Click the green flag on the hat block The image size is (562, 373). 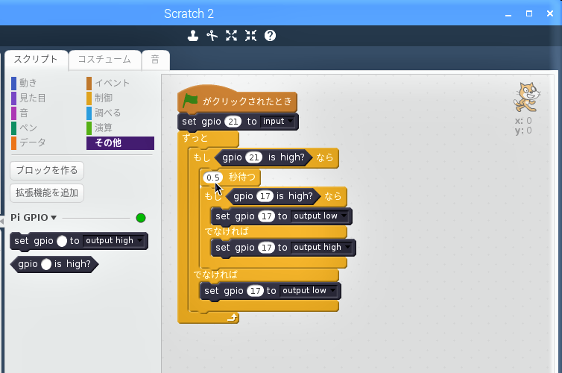(x=190, y=101)
